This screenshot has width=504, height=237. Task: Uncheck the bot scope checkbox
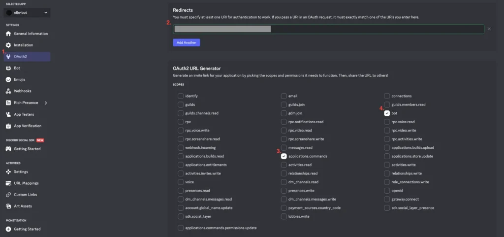(x=387, y=113)
